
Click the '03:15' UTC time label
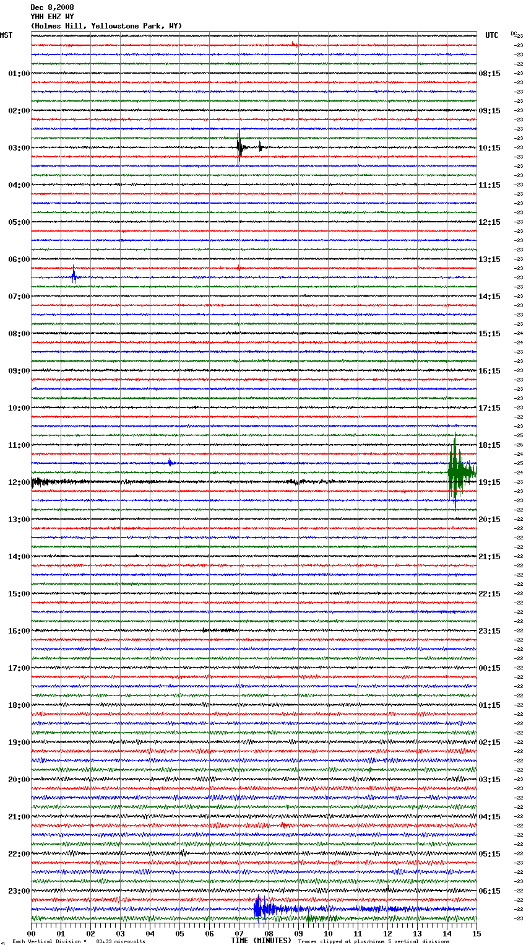click(x=489, y=780)
